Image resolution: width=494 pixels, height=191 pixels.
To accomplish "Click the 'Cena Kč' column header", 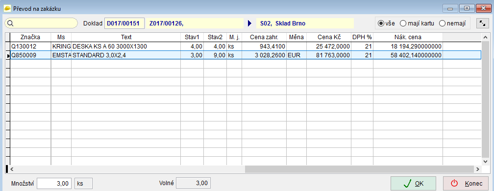I will (x=329, y=37).
